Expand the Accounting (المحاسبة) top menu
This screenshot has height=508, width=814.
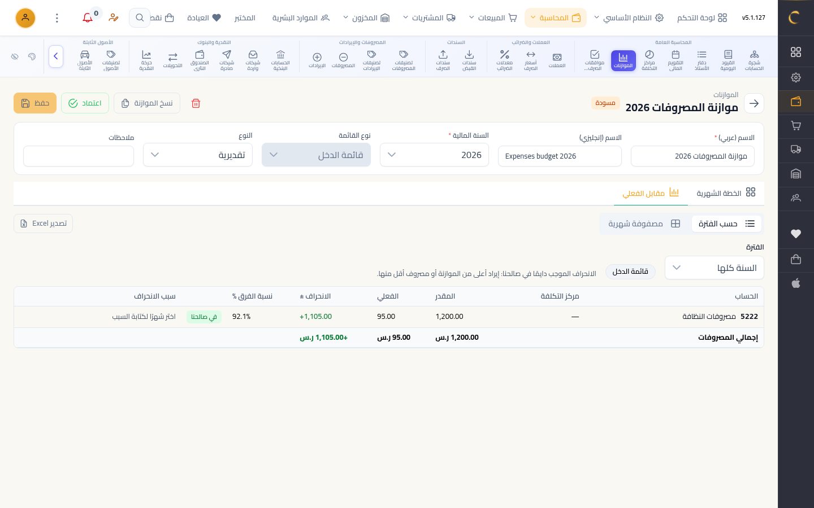click(556, 18)
